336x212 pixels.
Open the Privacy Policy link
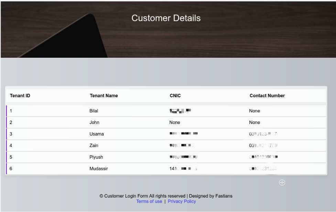(x=182, y=201)
